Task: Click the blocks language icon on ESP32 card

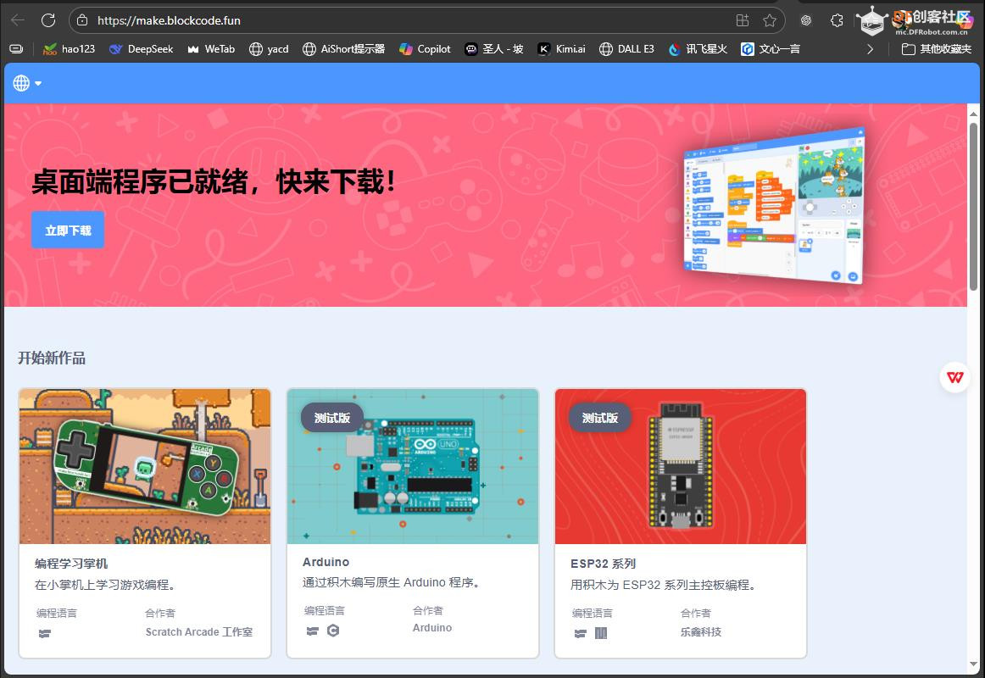Action: (581, 633)
